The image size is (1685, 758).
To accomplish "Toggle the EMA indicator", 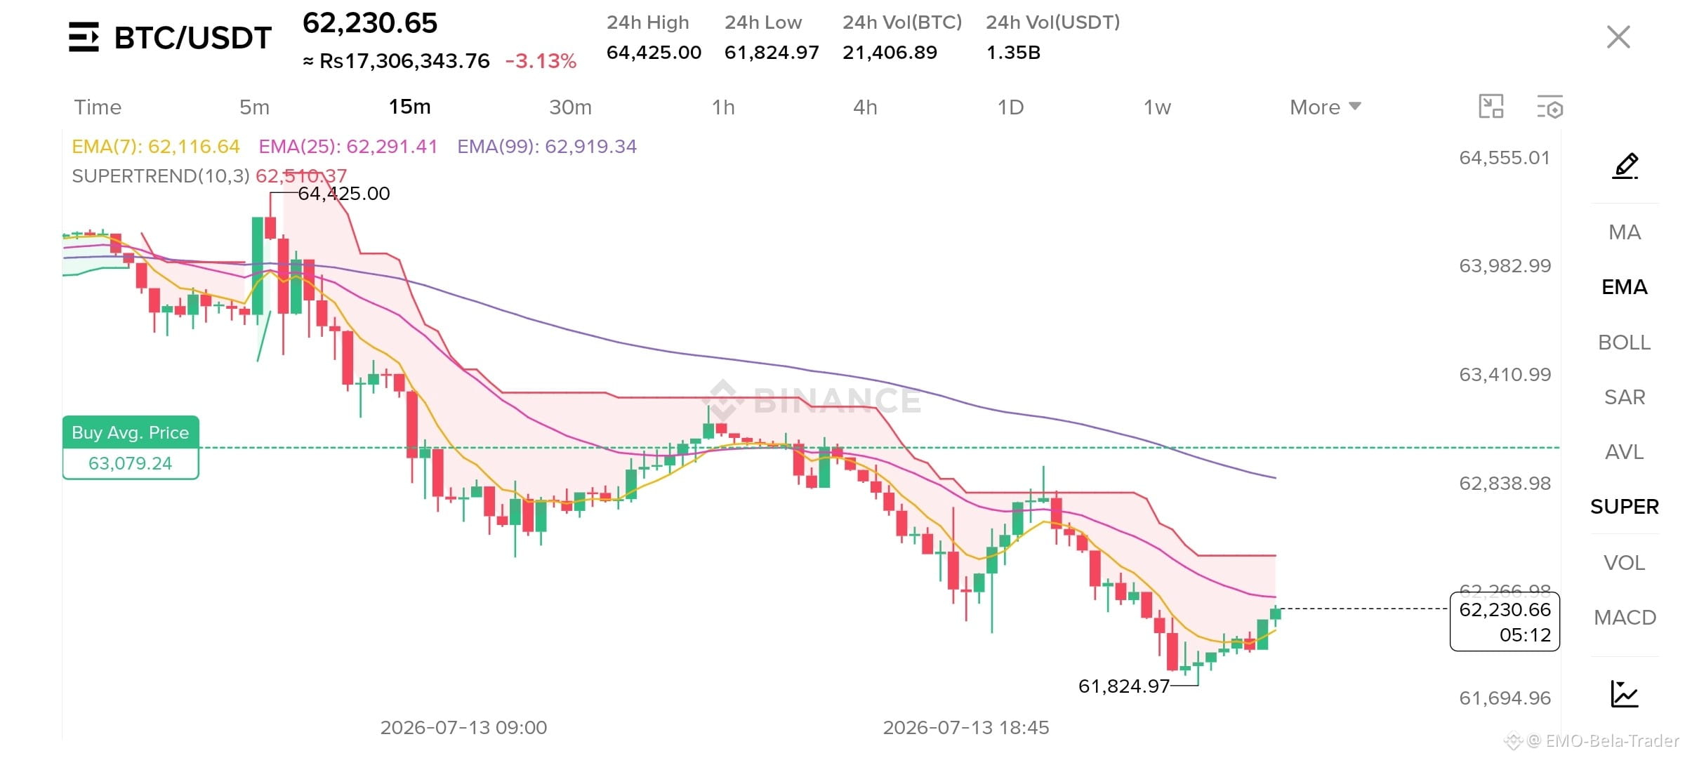I will 1625,287.
